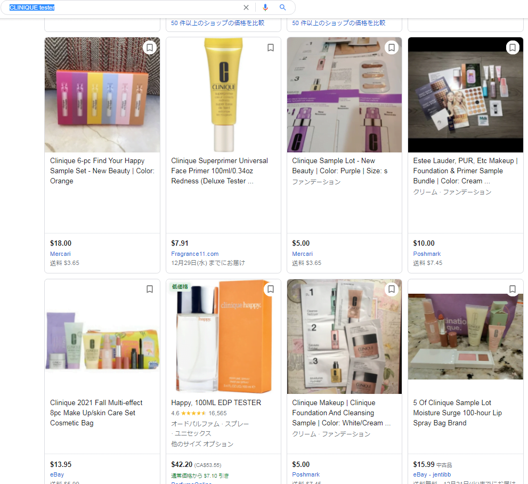Open the 2021 Fall cosmetic bag set image
This screenshot has width=528, height=484.
[102, 340]
